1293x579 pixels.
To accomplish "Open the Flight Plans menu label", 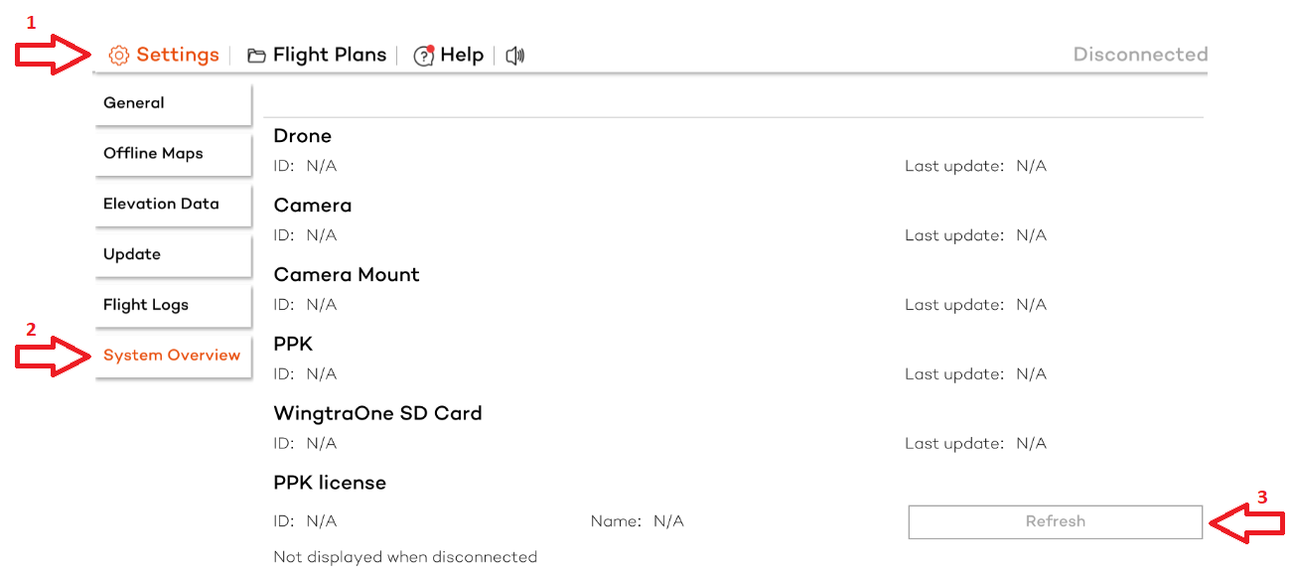I will (330, 56).
